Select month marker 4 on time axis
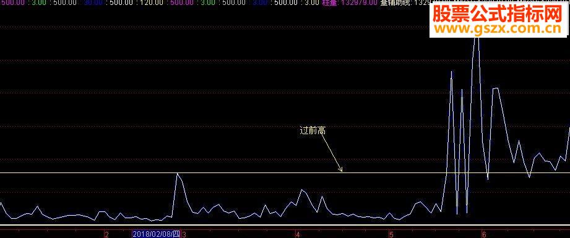Image resolution: width=570 pixels, height=238 pixels. click(x=298, y=234)
